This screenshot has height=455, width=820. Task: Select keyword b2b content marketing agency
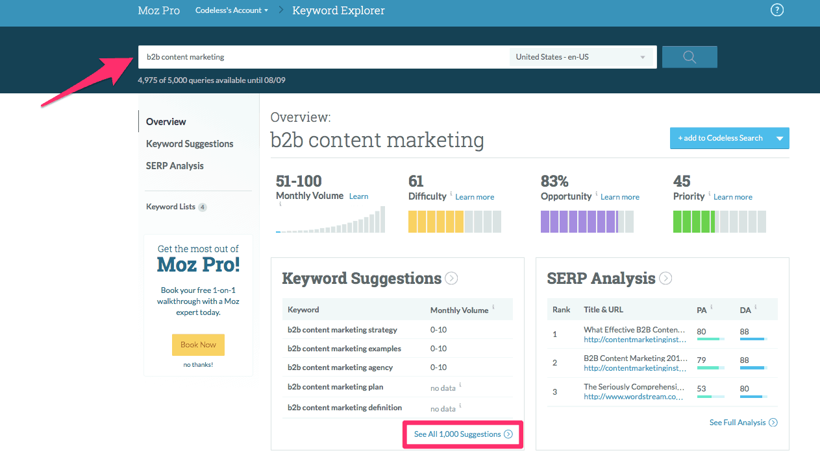pos(340,367)
